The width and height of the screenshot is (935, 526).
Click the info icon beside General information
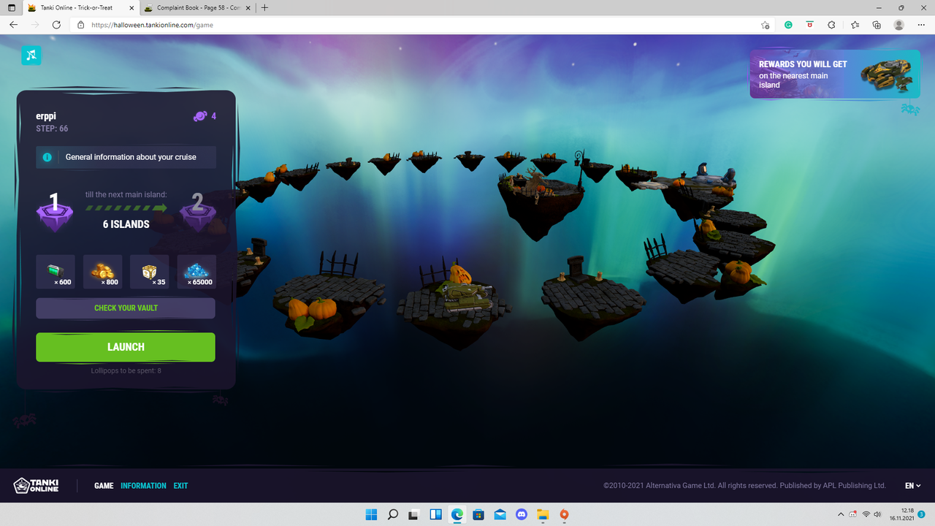pos(47,157)
